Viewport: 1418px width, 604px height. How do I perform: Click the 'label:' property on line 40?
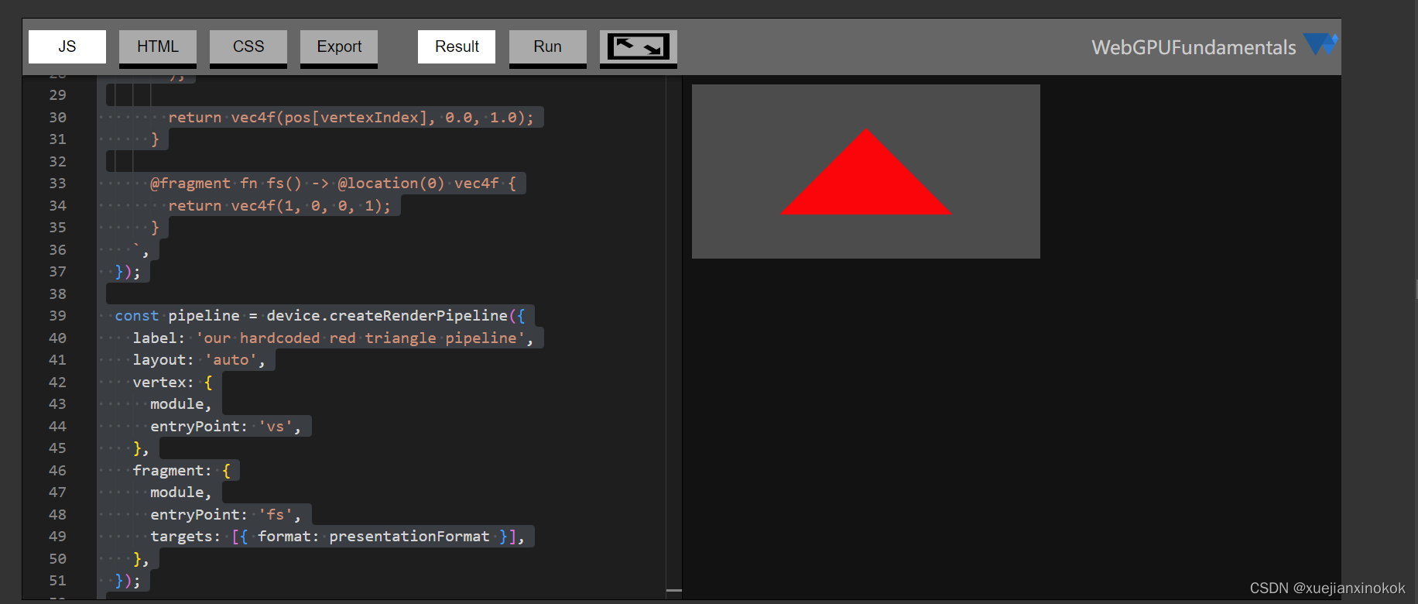159,338
